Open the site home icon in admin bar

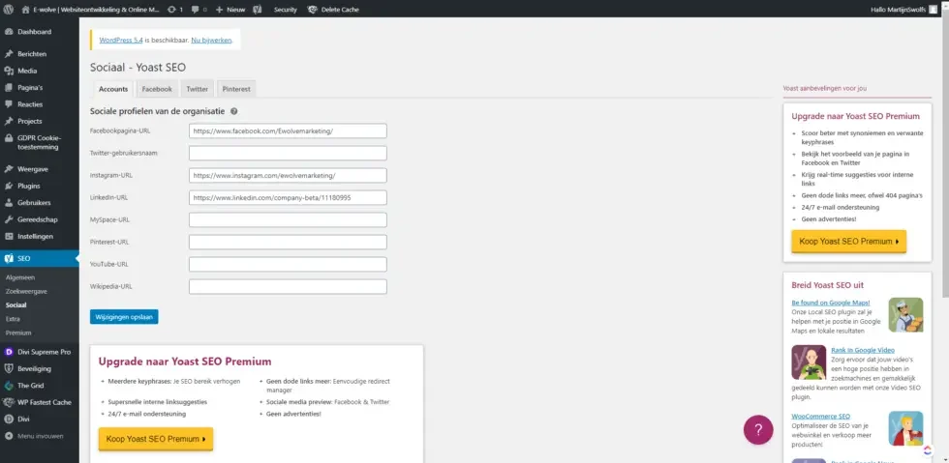point(25,10)
